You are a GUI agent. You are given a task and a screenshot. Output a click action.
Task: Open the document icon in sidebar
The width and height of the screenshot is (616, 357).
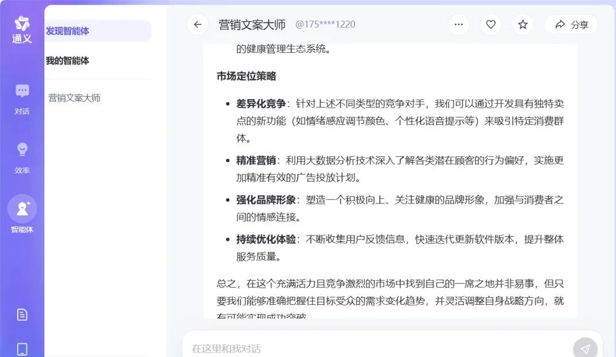click(x=22, y=315)
